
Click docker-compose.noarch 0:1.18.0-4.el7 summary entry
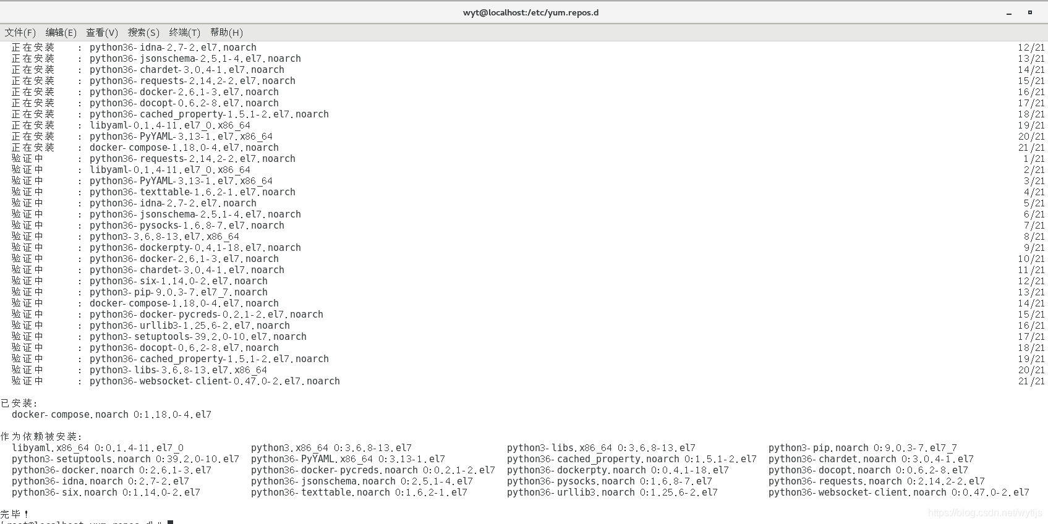tap(111, 415)
